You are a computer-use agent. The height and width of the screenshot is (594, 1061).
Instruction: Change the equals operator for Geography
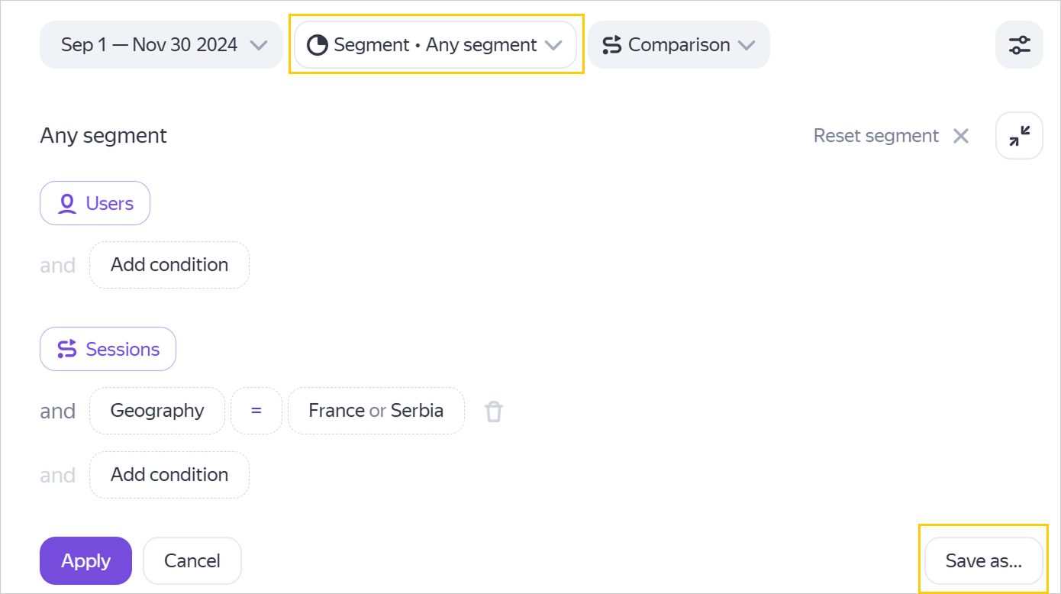coord(256,411)
